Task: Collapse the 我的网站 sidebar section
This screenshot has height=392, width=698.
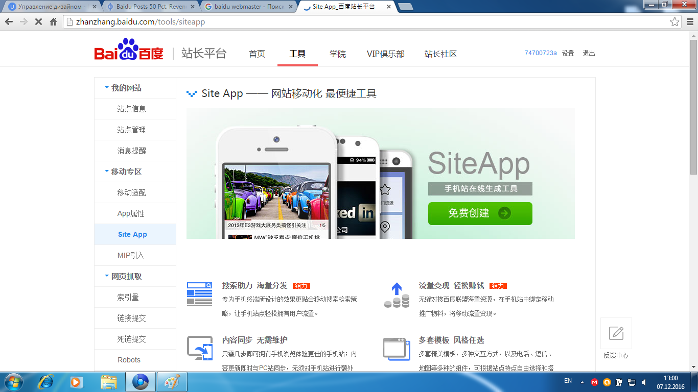Action: click(x=107, y=88)
